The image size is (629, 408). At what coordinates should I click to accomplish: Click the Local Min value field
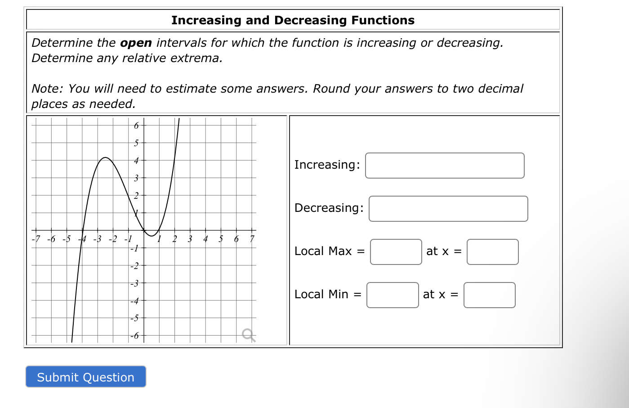point(392,295)
